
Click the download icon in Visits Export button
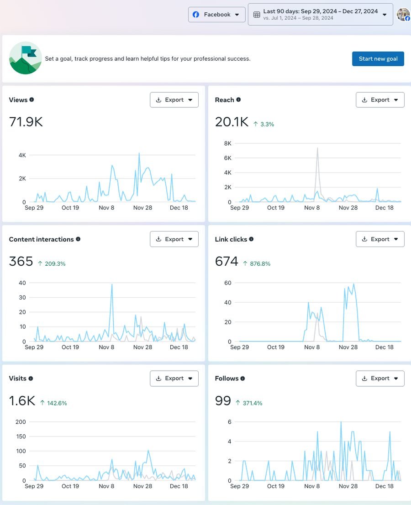(x=158, y=379)
